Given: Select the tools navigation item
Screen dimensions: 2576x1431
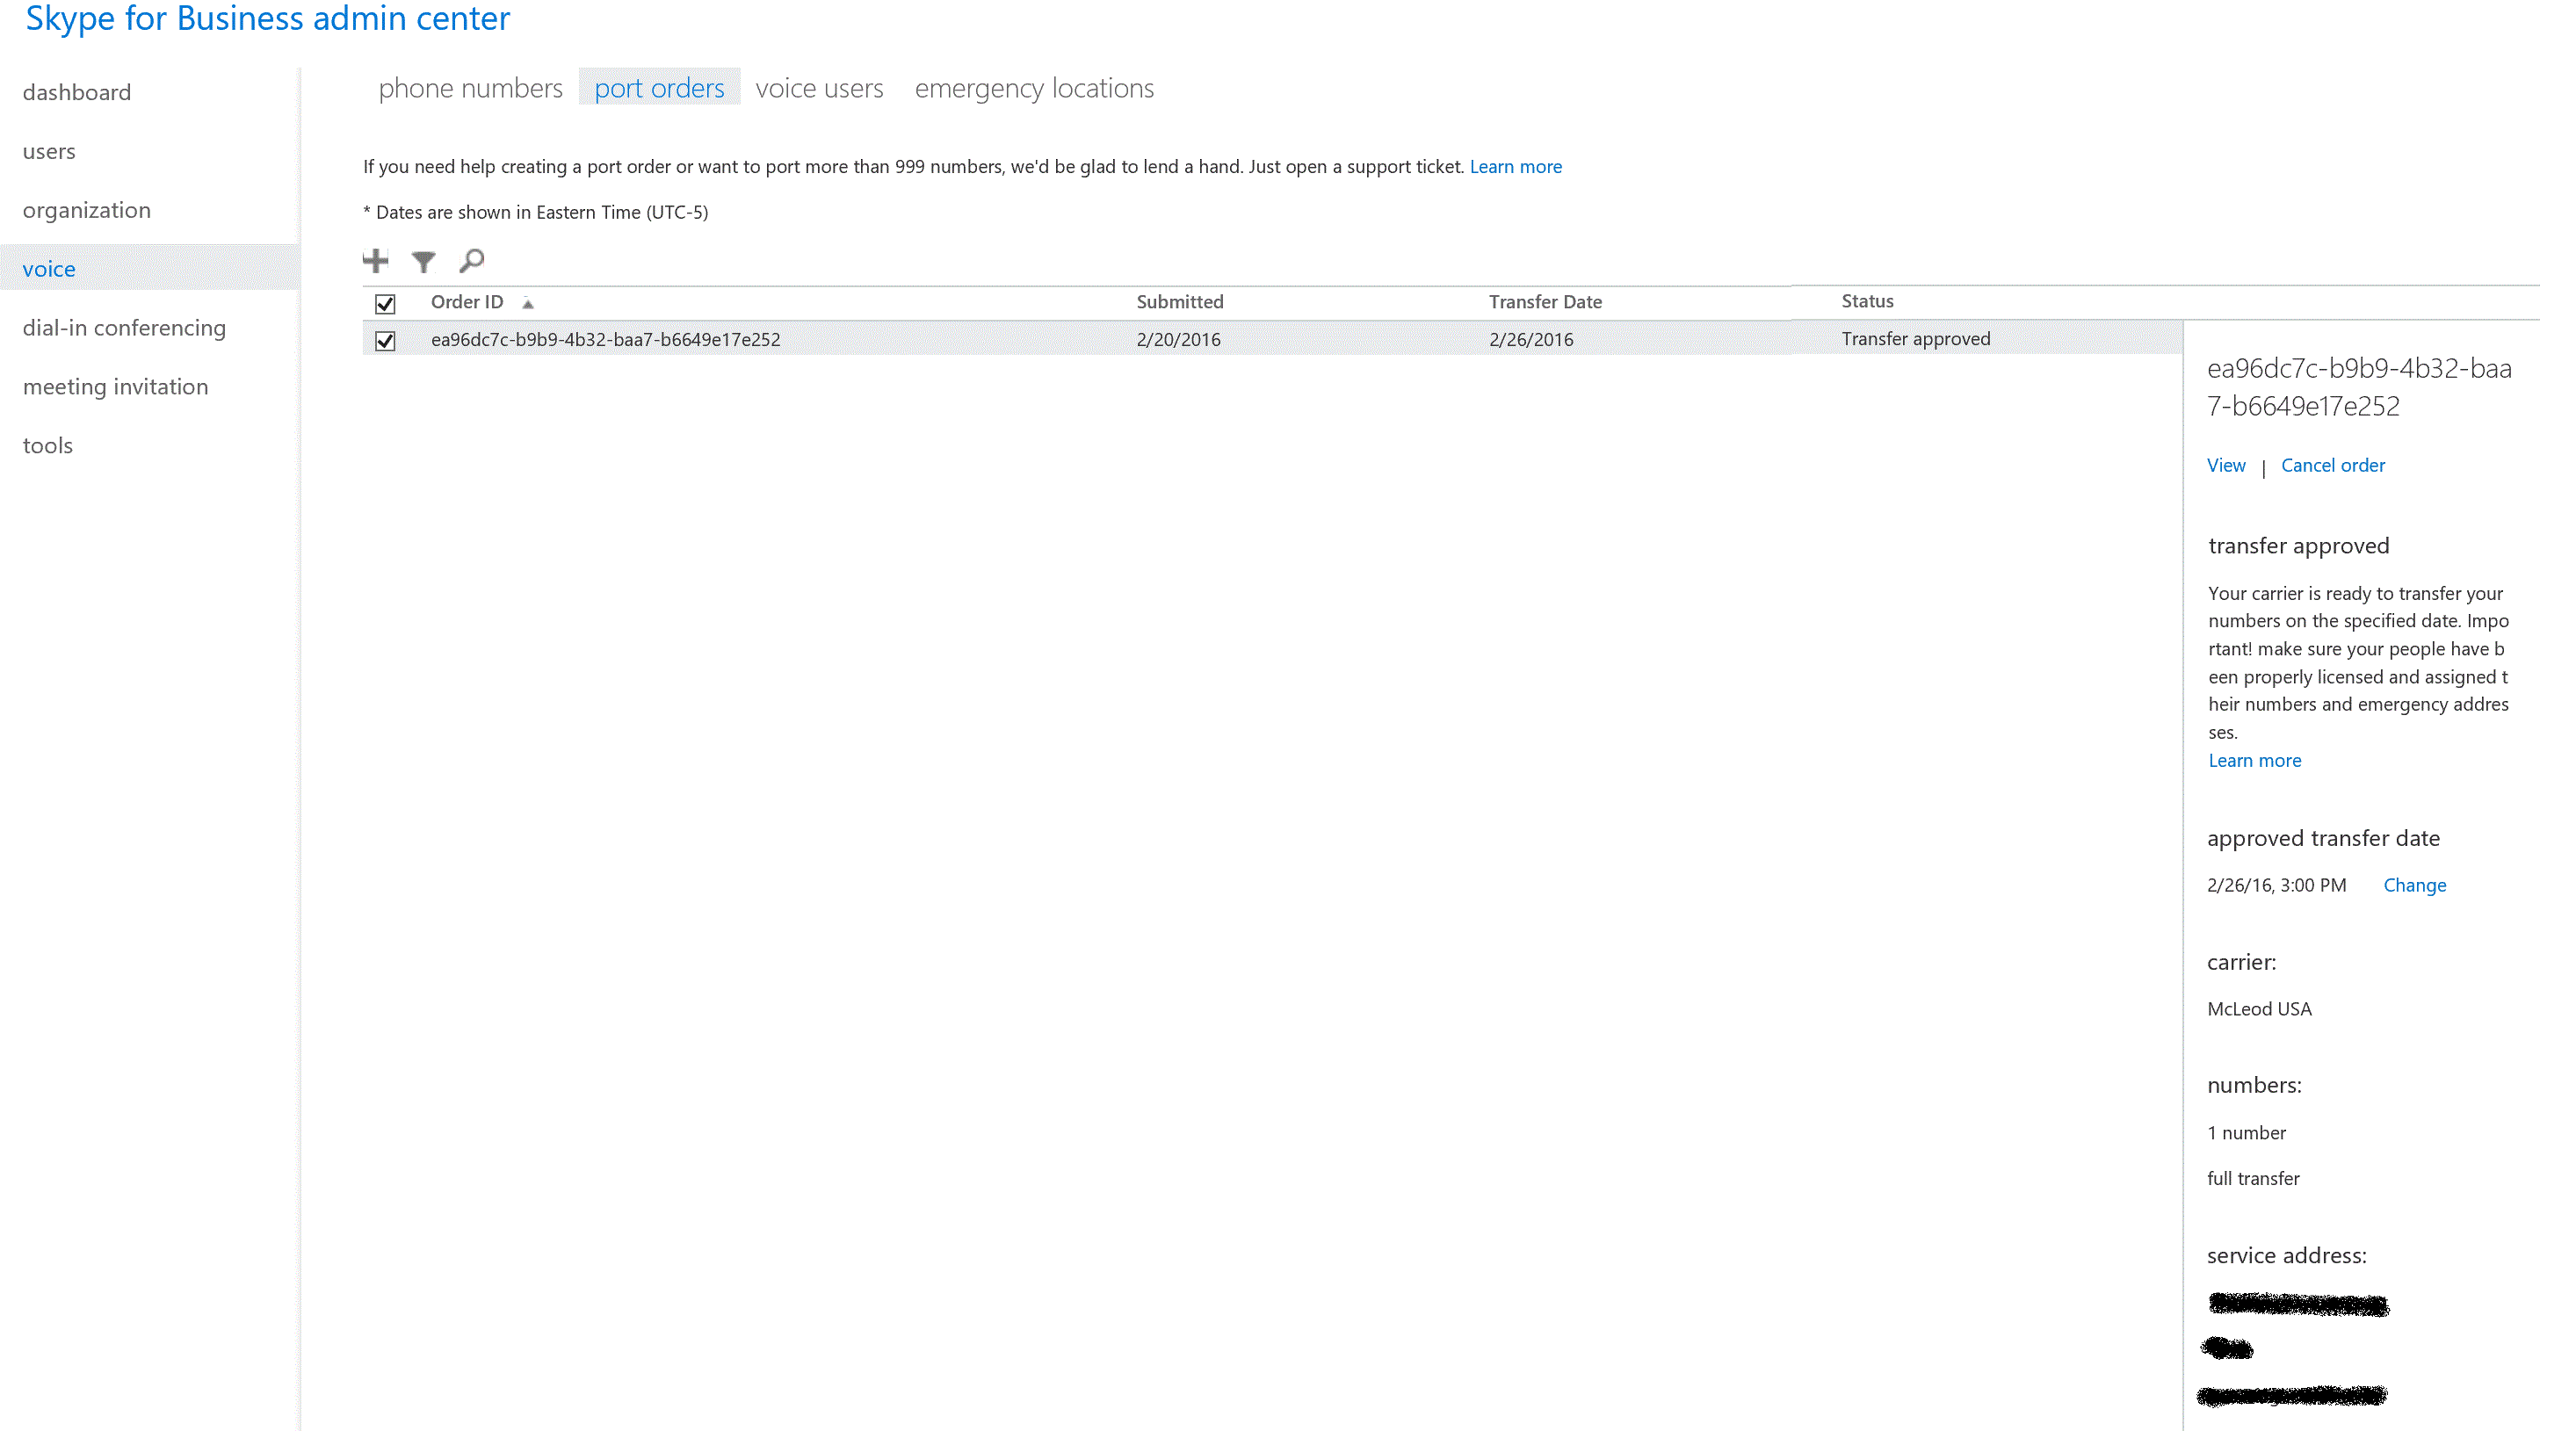Looking at the screenshot, I should (x=47, y=444).
